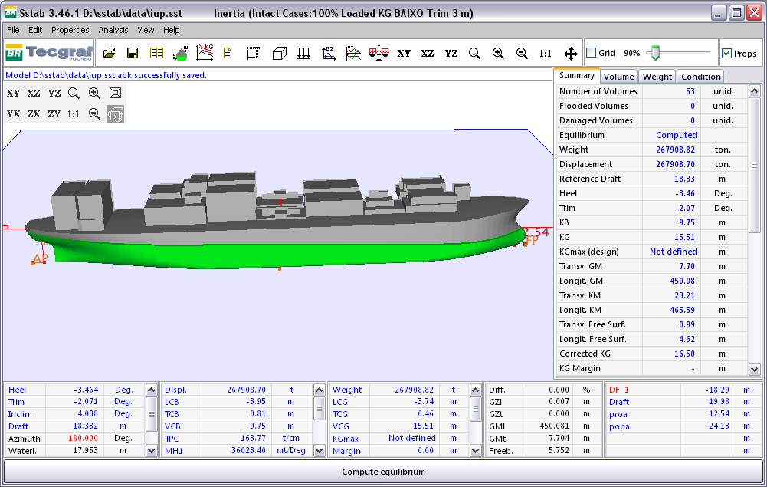Screen dimensions: 767x487
Task: Click the open file folder icon
Action: [x=109, y=53]
